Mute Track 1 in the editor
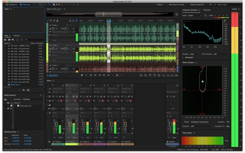The height and width of the screenshot is (153, 245). [x=67, y=25]
